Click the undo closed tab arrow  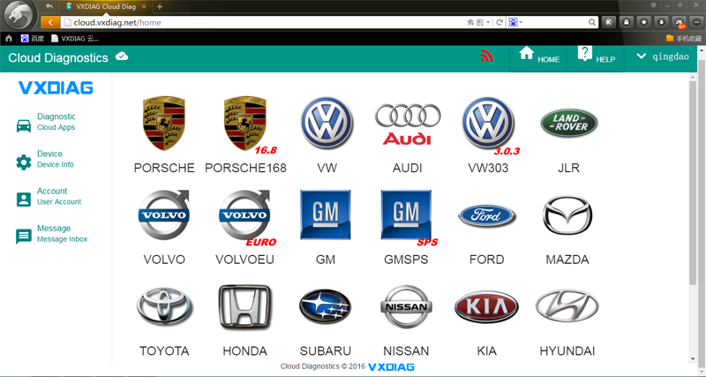coord(49,6)
